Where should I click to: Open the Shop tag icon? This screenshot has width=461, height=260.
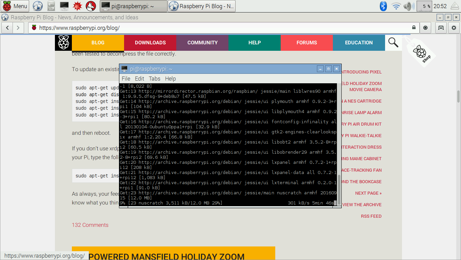(420, 52)
